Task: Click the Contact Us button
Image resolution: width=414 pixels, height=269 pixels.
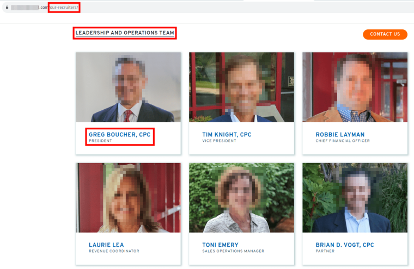Action: pyautogui.click(x=385, y=34)
